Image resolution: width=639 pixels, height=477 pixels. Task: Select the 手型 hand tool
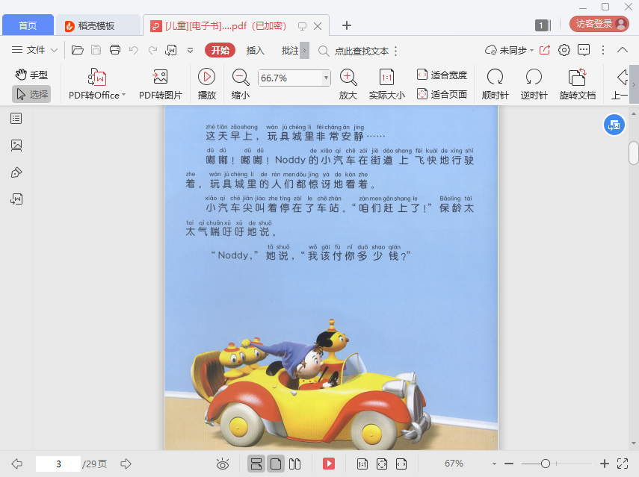[31, 75]
